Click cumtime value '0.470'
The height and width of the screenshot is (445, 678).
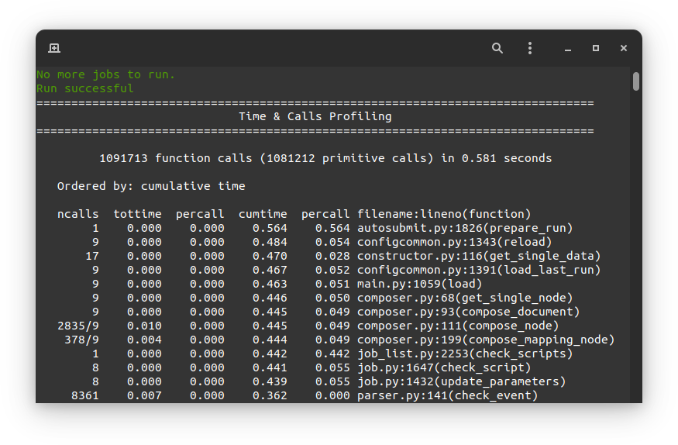270,256
